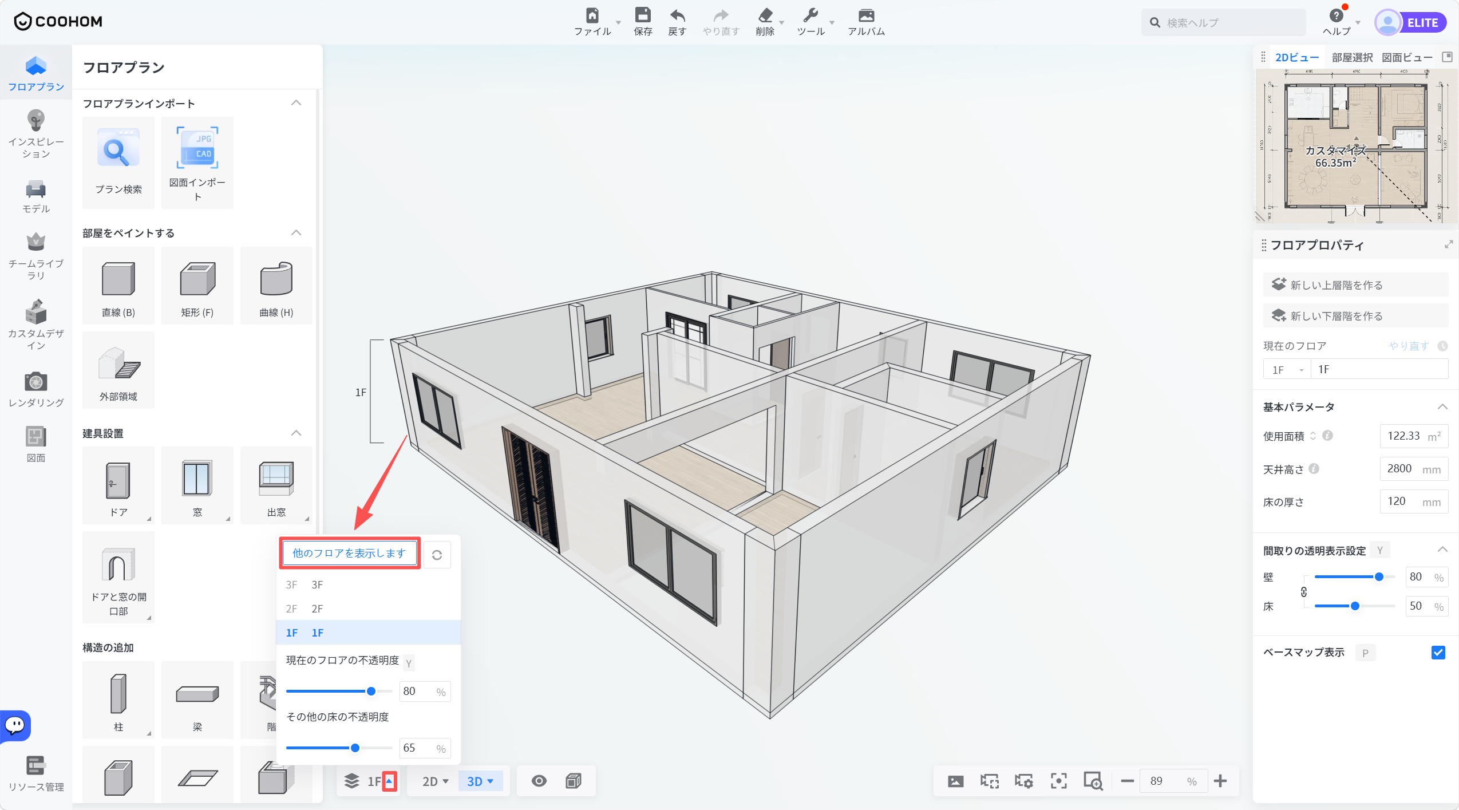Open the 現在のフロア 1F dropdown
The width and height of the screenshot is (1459, 810).
[x=1287, y=370]
